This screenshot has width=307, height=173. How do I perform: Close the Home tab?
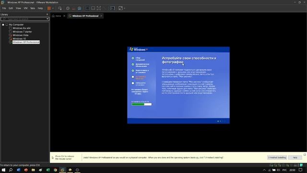tap(64, 16)
